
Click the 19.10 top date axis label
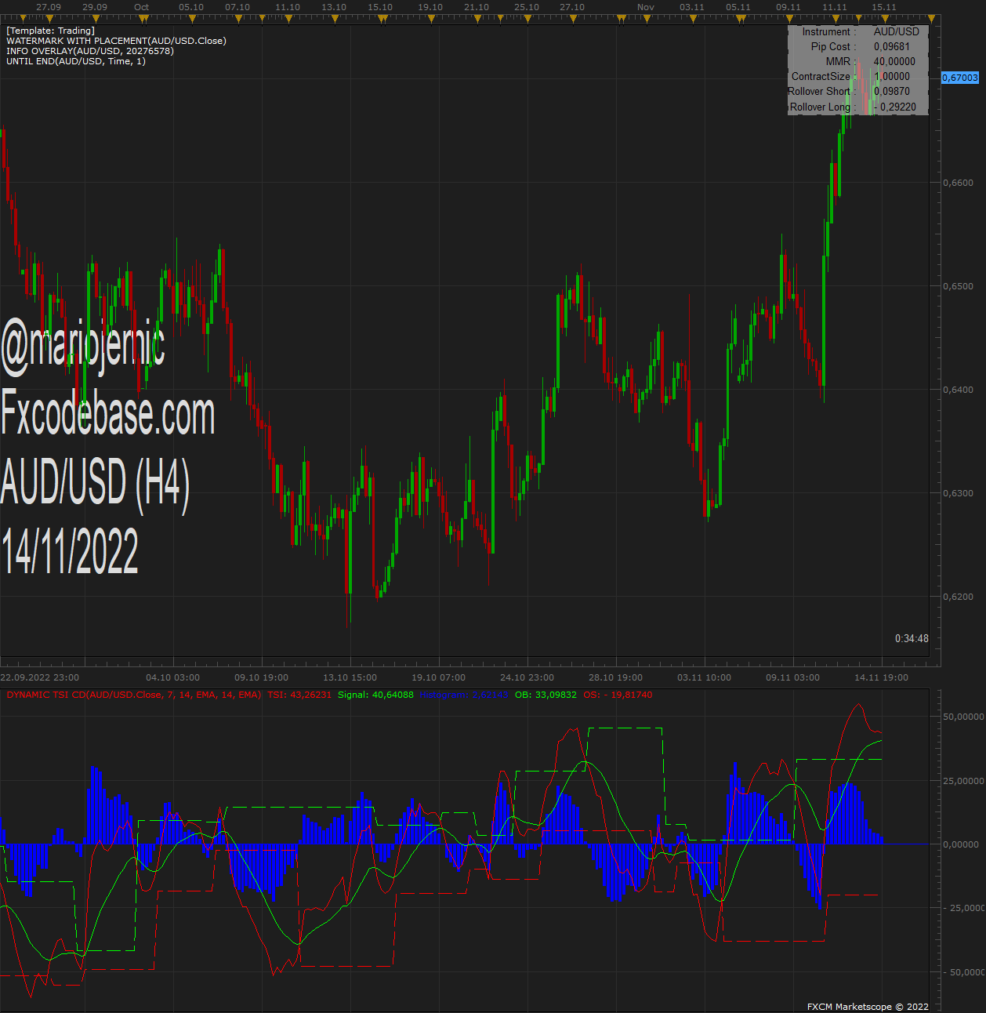pos(430,7)
